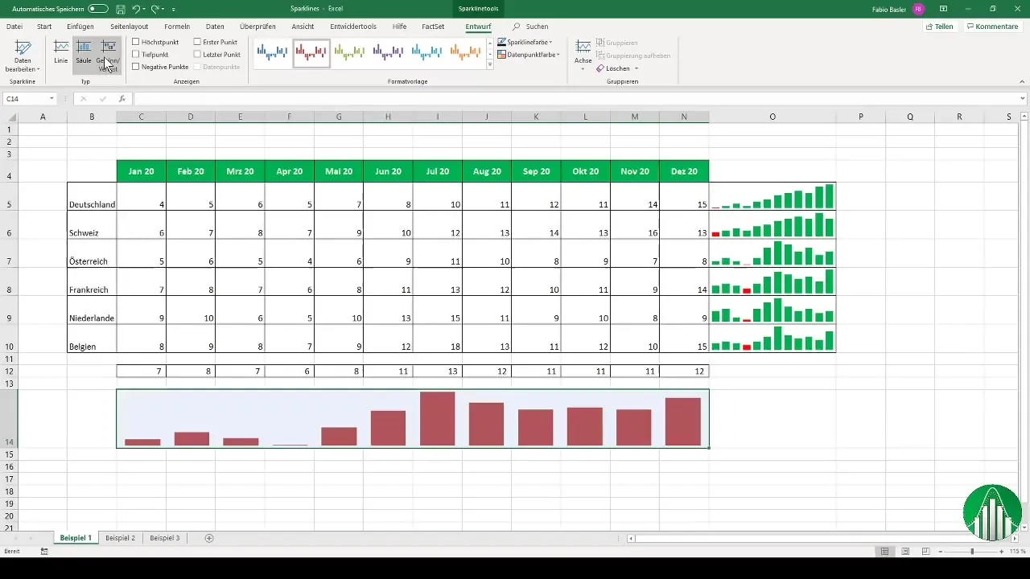
Task: Expand the Formatvorlage gallery more arrow
Action: click(x=490, y=65)
